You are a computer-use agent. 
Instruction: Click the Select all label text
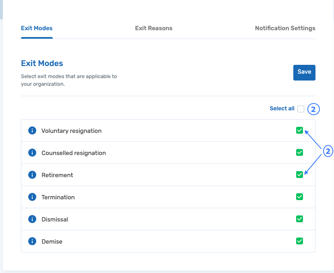click(282, 108)
